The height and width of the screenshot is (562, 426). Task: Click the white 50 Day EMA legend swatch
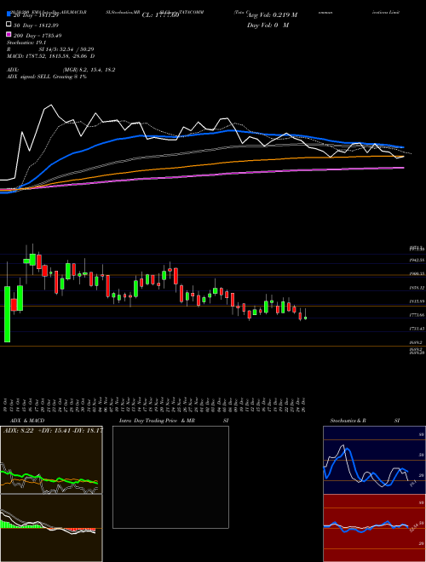click(x=9, y=25)
